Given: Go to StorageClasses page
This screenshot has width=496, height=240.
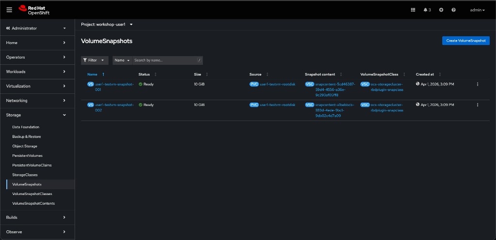Looking at the screenshot, I should (25, 175).
